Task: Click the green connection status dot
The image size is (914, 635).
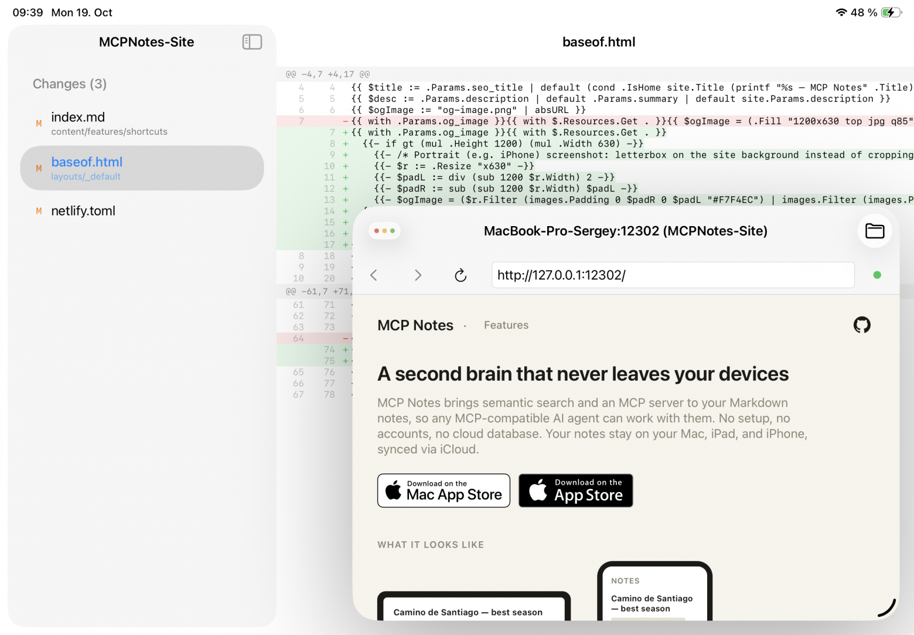Action: coord(877,275)
